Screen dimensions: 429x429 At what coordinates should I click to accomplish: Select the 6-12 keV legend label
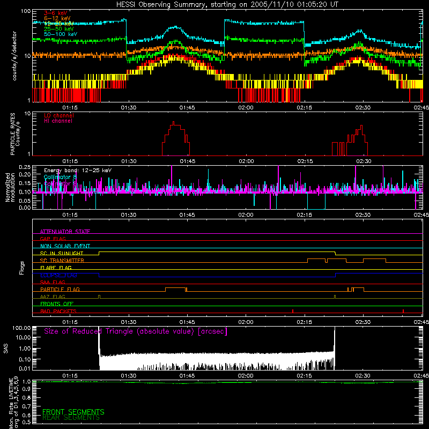pos(57,18)
